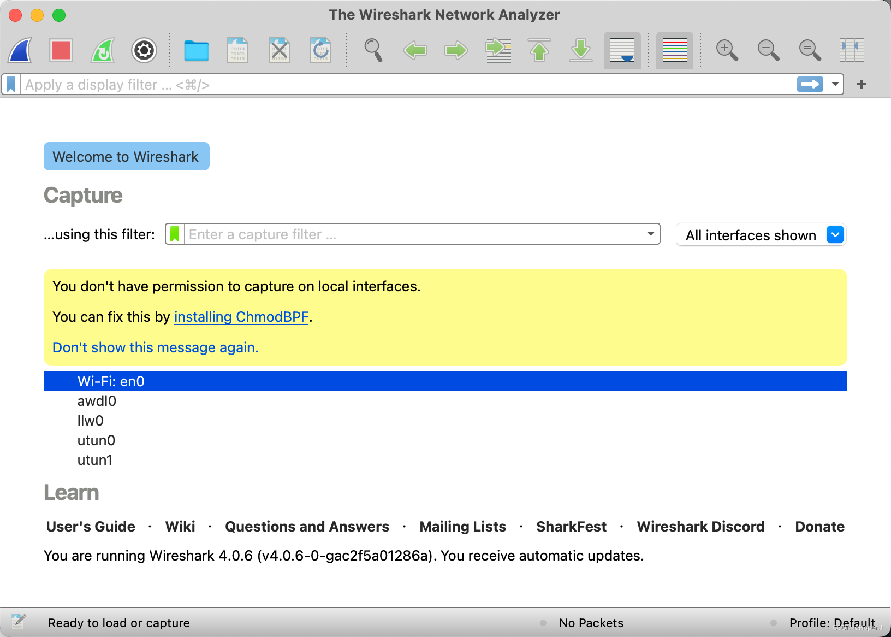
Task: Click the display filter input field
Action: coord(407,85)
